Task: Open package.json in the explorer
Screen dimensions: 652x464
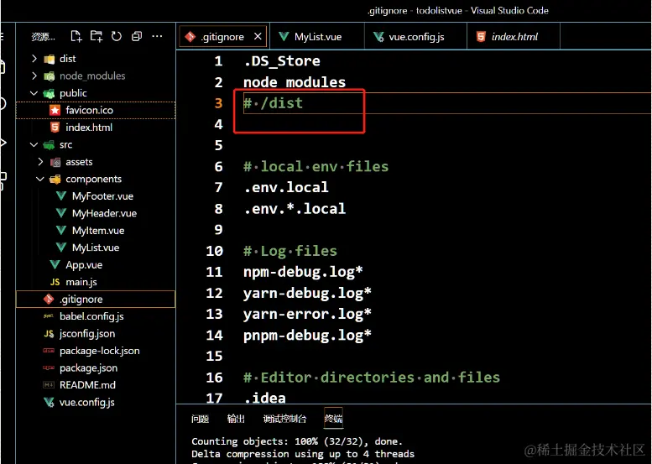Action: (89, 368)
